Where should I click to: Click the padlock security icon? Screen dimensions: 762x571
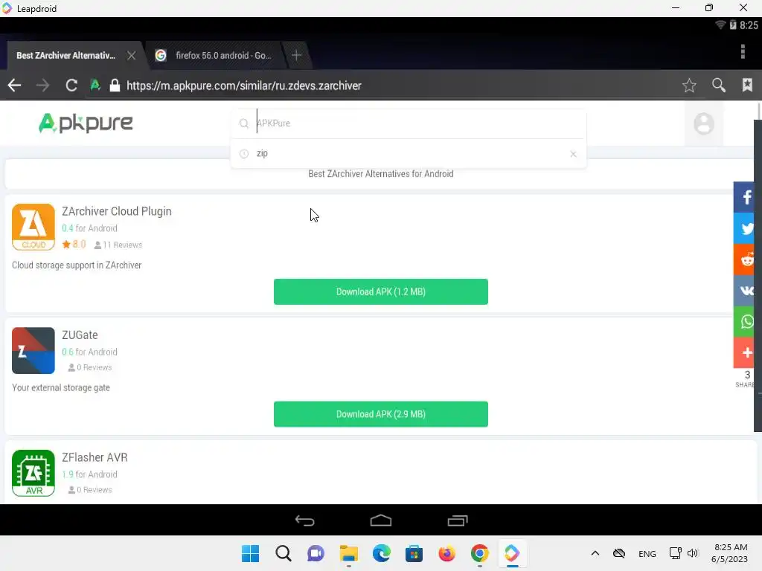point(115,86)
